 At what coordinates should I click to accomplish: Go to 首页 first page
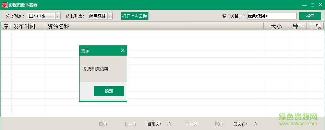pyautogui.click(x=103, y=124)
